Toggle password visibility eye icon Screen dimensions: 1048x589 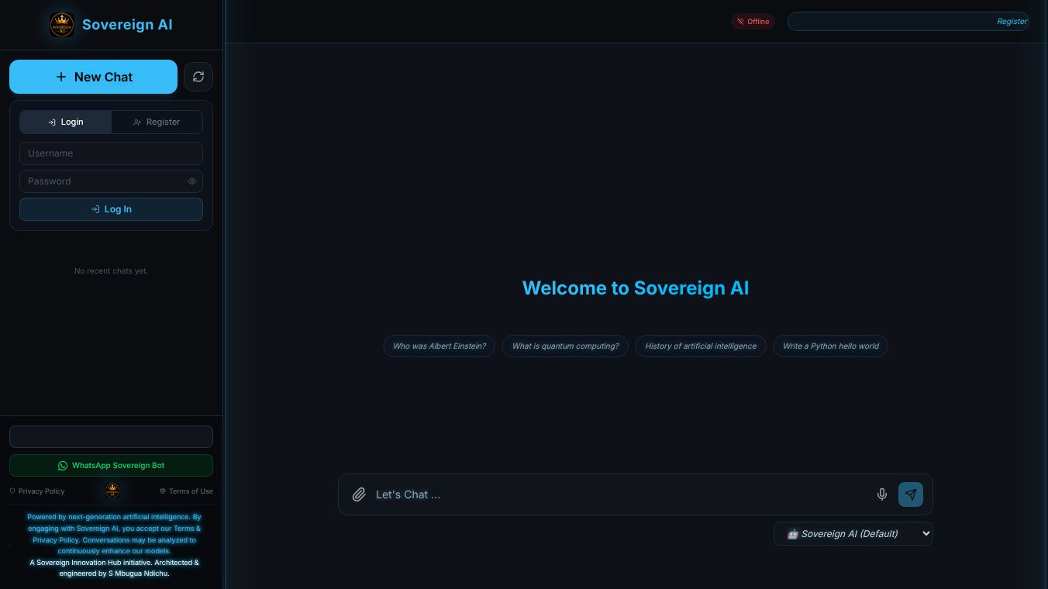[x=192, y=181]
